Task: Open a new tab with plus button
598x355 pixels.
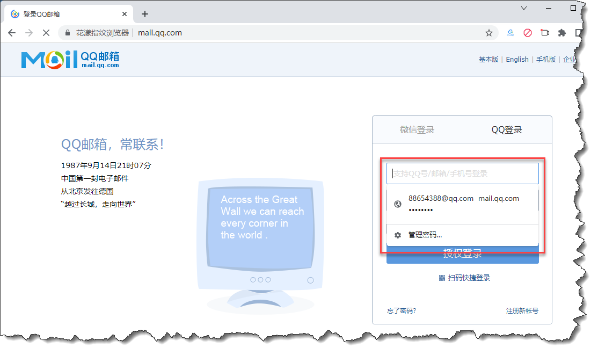Action: (144, 14)
